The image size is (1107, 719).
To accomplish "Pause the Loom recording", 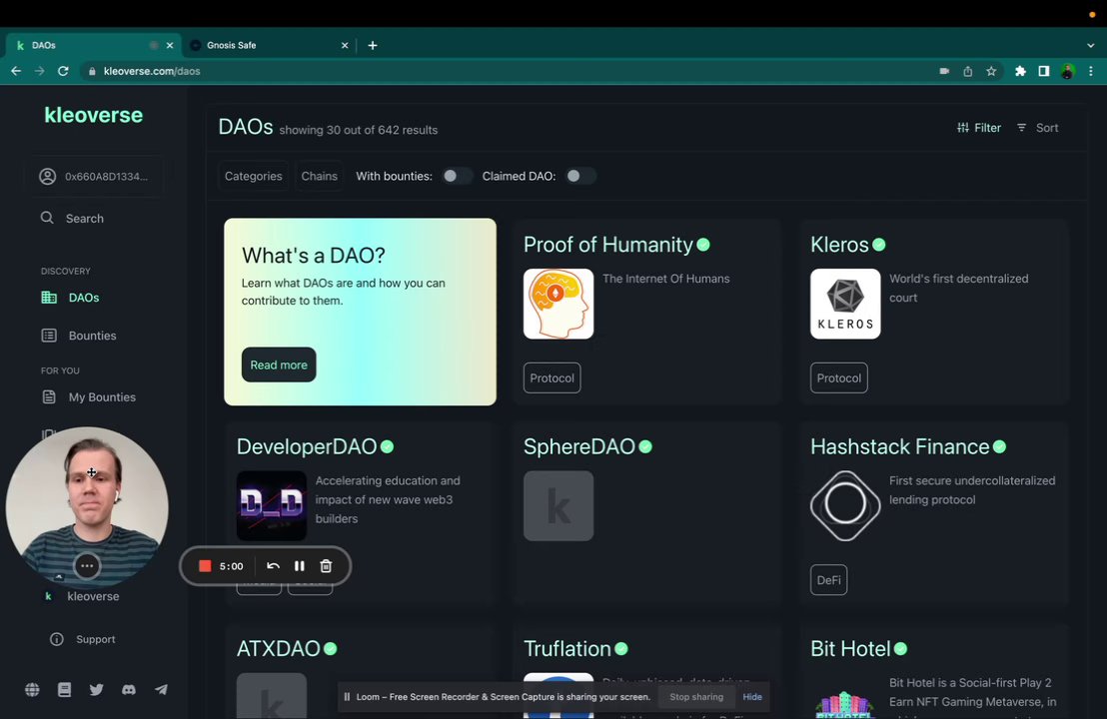I will click(300, 566).
